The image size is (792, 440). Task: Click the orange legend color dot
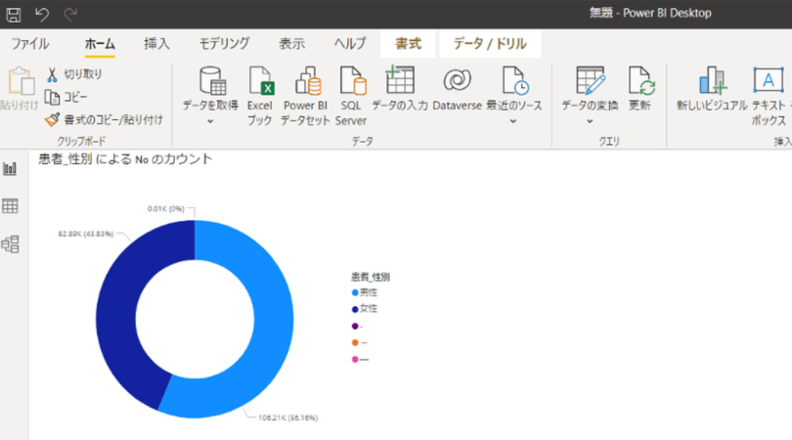tap(355, 342)
